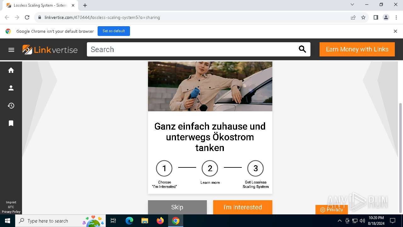This screenshot has width=403, height=227.
Task: Open the Home sidebar icon
Action: pyautogui.click(x=11, y=70)
